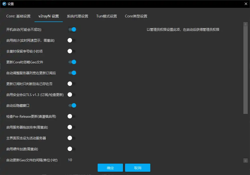Enable 更新订阅时只判断别名已存在否 switch
Viewport: 250px width, 175px height.
[72, 84]
